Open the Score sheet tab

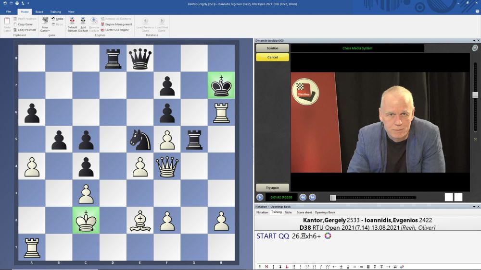304,212
